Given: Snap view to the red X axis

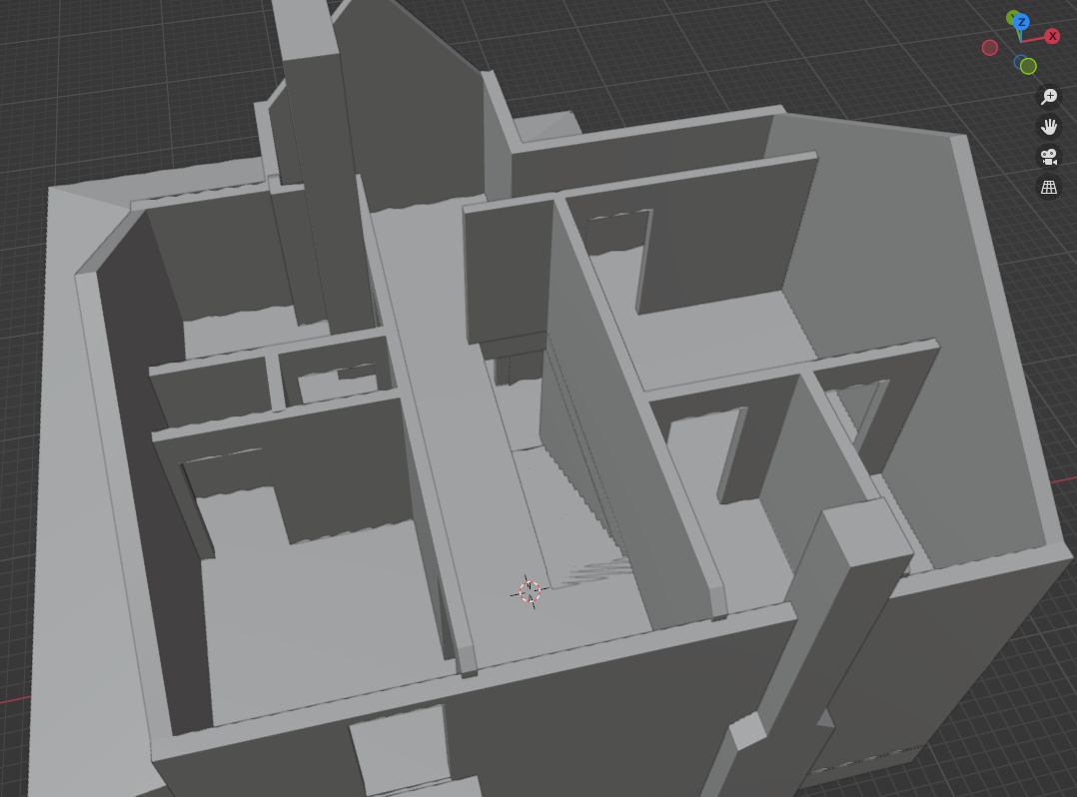Looking at the screenshot, I should pos(1052,36).
